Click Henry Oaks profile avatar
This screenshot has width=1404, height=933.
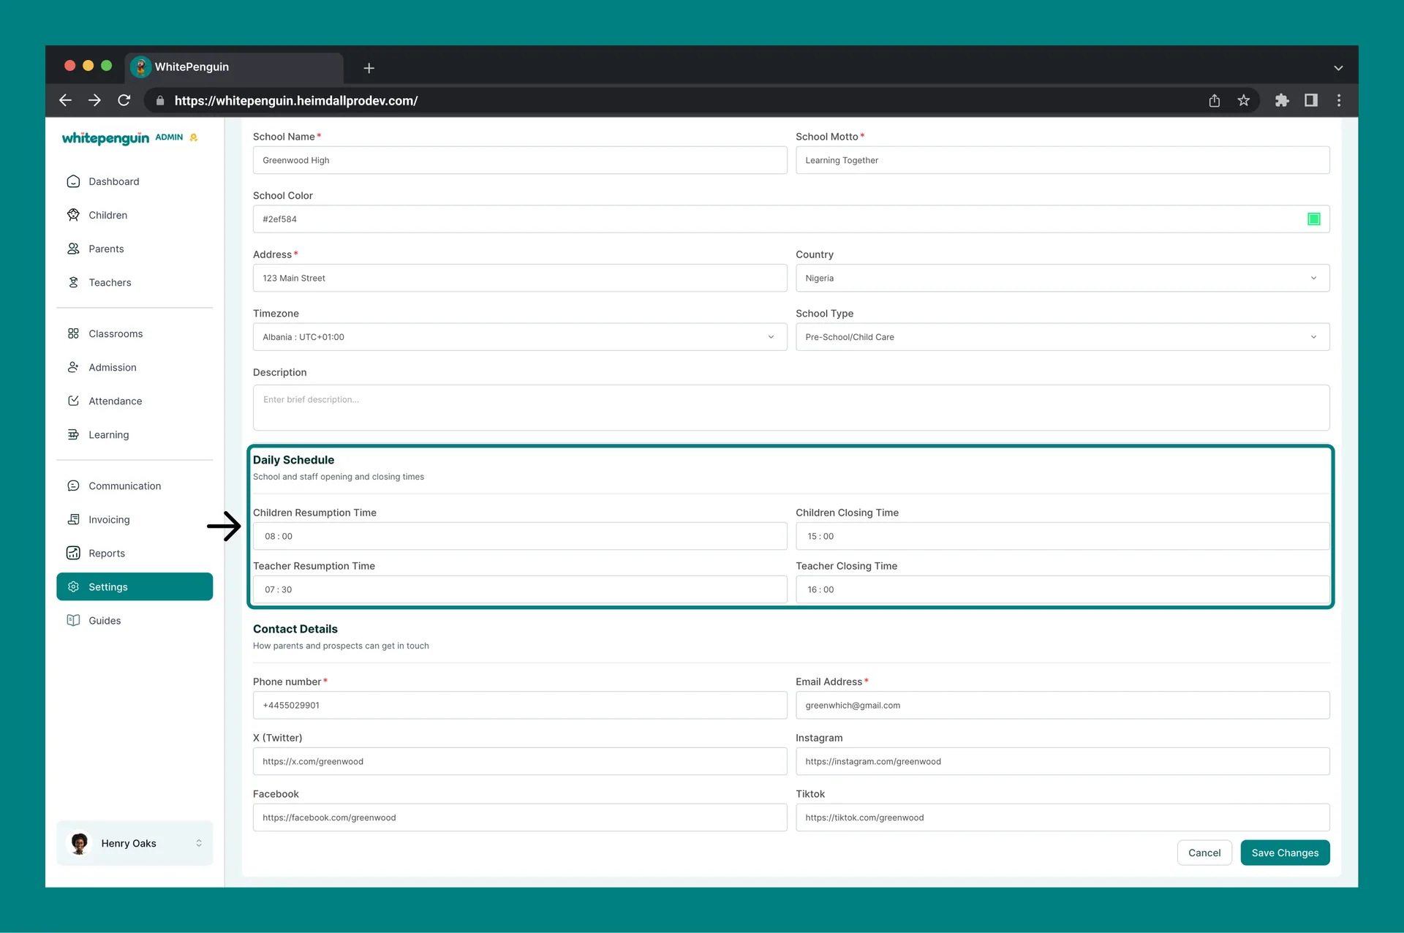[x=80, y=843]
